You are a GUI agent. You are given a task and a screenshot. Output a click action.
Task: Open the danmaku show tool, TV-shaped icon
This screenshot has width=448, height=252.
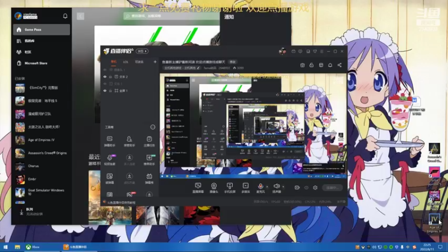(149, 178)
